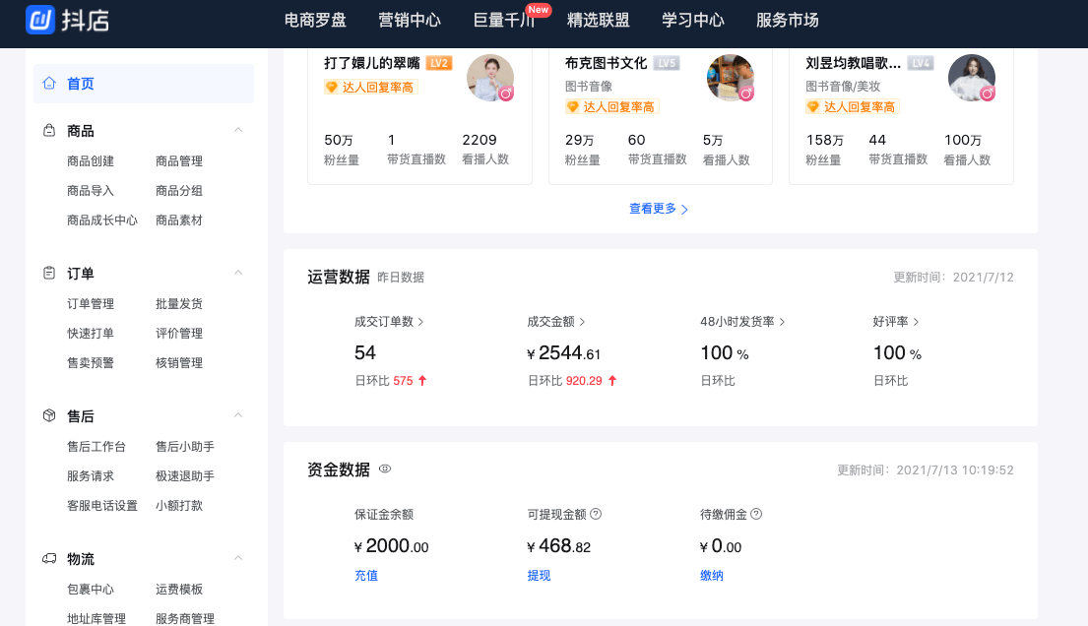The width and height of the screenshot is (1088, 626).
Task: Click the home icon beside 首页
Action: click(x=49, y=84)
